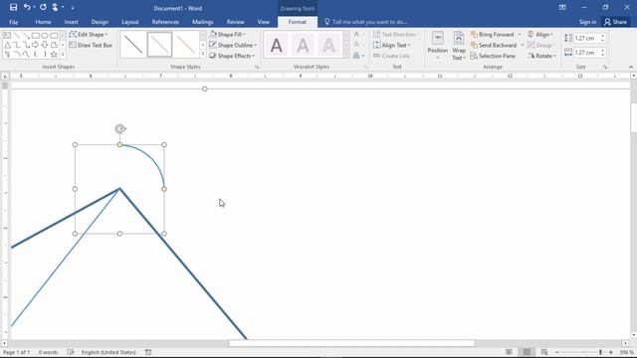Click the shape height input field
The width and height of the screenshot is (637, 358).
[x=586, y=38]
